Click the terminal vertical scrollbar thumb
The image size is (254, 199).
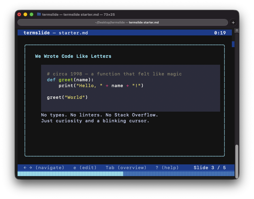click(237, 161)
